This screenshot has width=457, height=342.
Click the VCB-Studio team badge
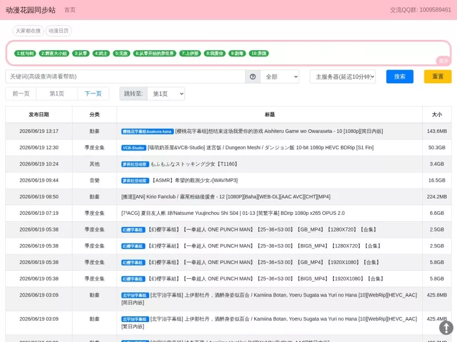134,148
